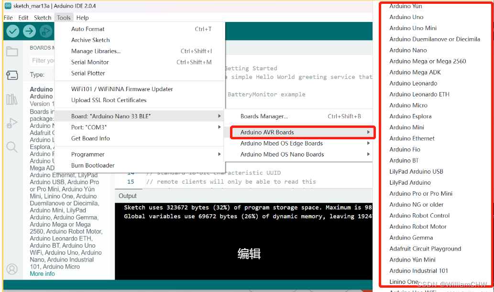Select Arduino Micro board
This screenshot has width=494, height=292.
click(x=408, y=105)
